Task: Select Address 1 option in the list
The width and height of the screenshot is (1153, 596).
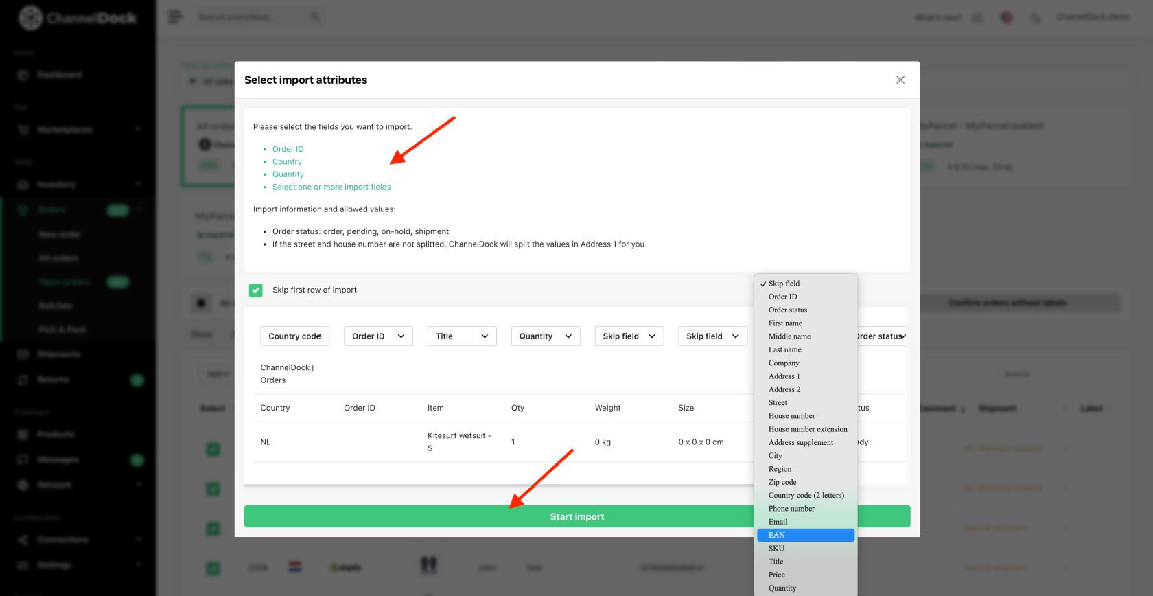Action: coord(806,376)
